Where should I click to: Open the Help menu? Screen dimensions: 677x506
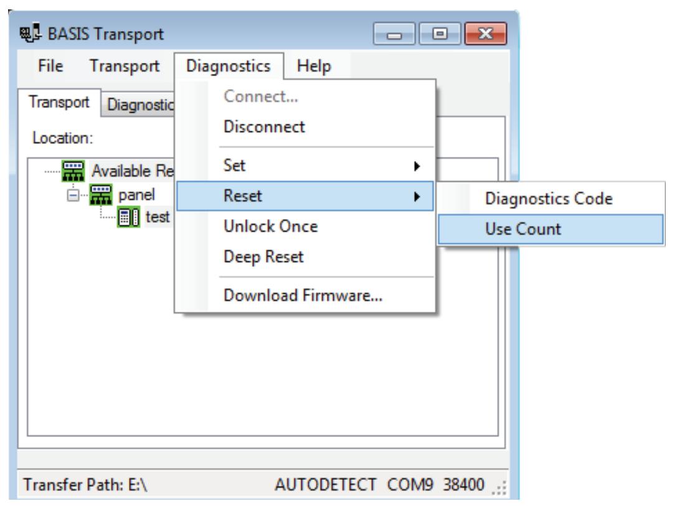tap(314, 66)
